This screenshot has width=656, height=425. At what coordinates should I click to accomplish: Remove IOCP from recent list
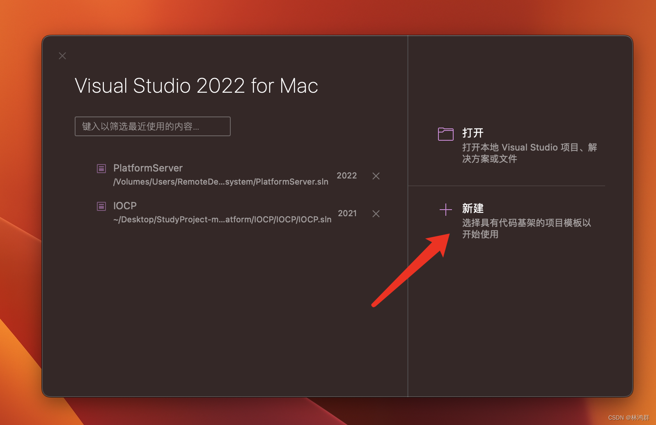coord(376,214)
